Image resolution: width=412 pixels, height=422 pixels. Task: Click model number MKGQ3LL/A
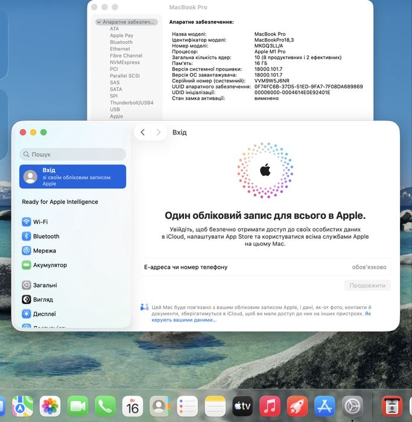click(268, 46)
